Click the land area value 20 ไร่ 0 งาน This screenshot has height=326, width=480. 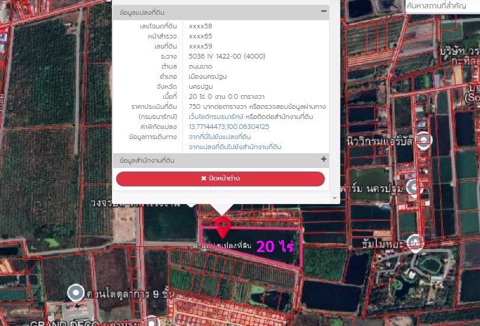(226, 96)
